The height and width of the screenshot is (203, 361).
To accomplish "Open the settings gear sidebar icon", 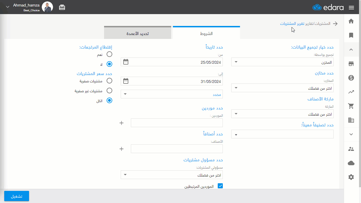I will click(x=351, y=177).
